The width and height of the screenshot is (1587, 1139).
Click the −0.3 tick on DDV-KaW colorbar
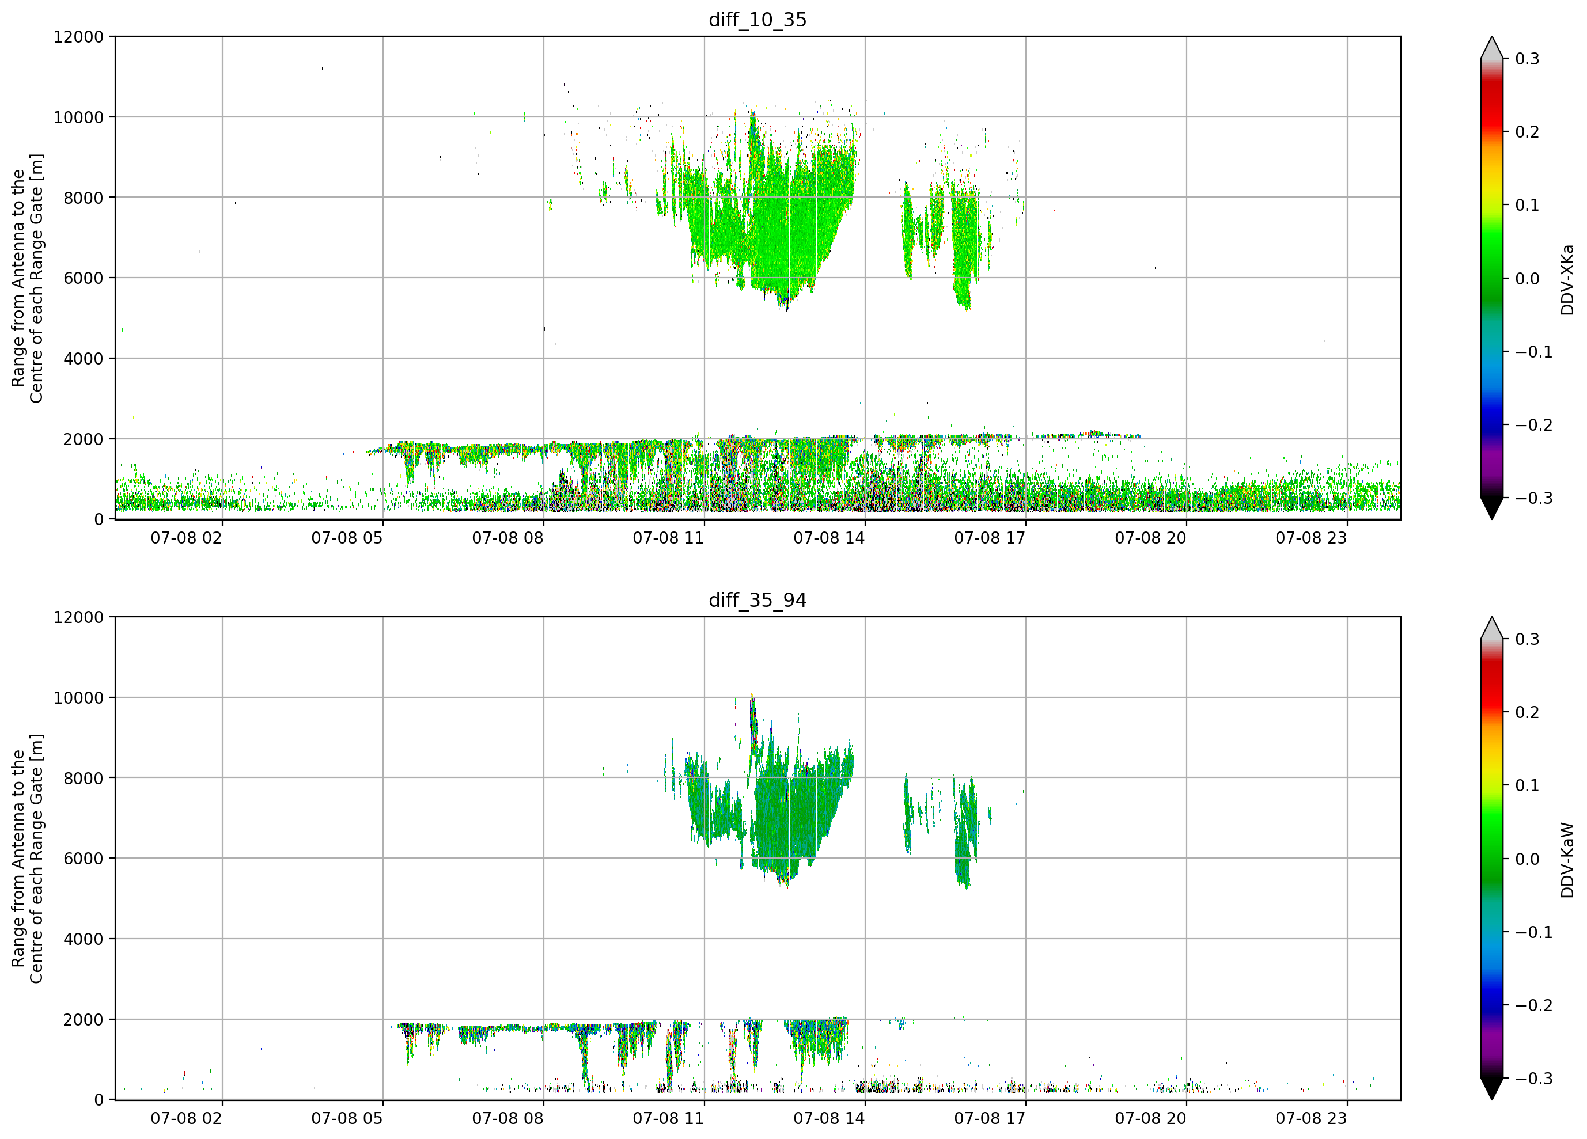1534,1078
